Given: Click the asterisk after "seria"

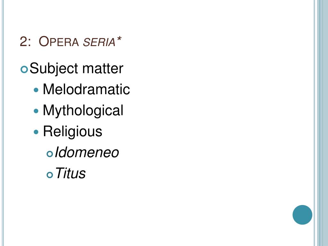Looking at the screenshot, I should (x=119, y=39).
